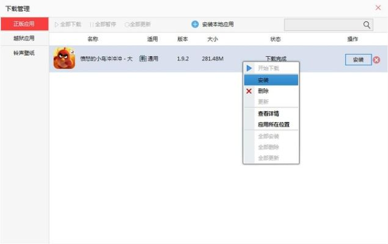Close the 下载管理 window
Screen dimensions: 388x244
(x=378, y=8)
